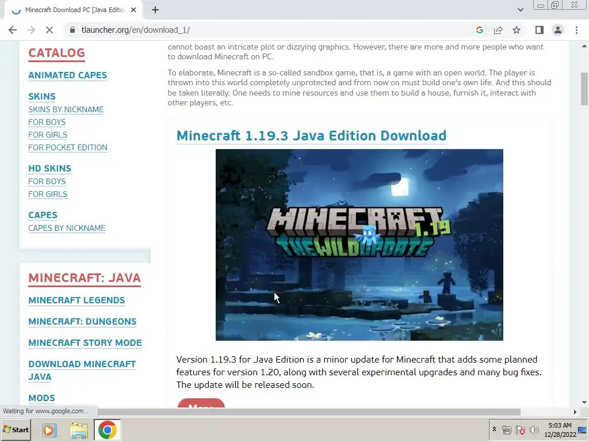
Task: Open File Explorer from the taskbar
Action: point(78,429)
